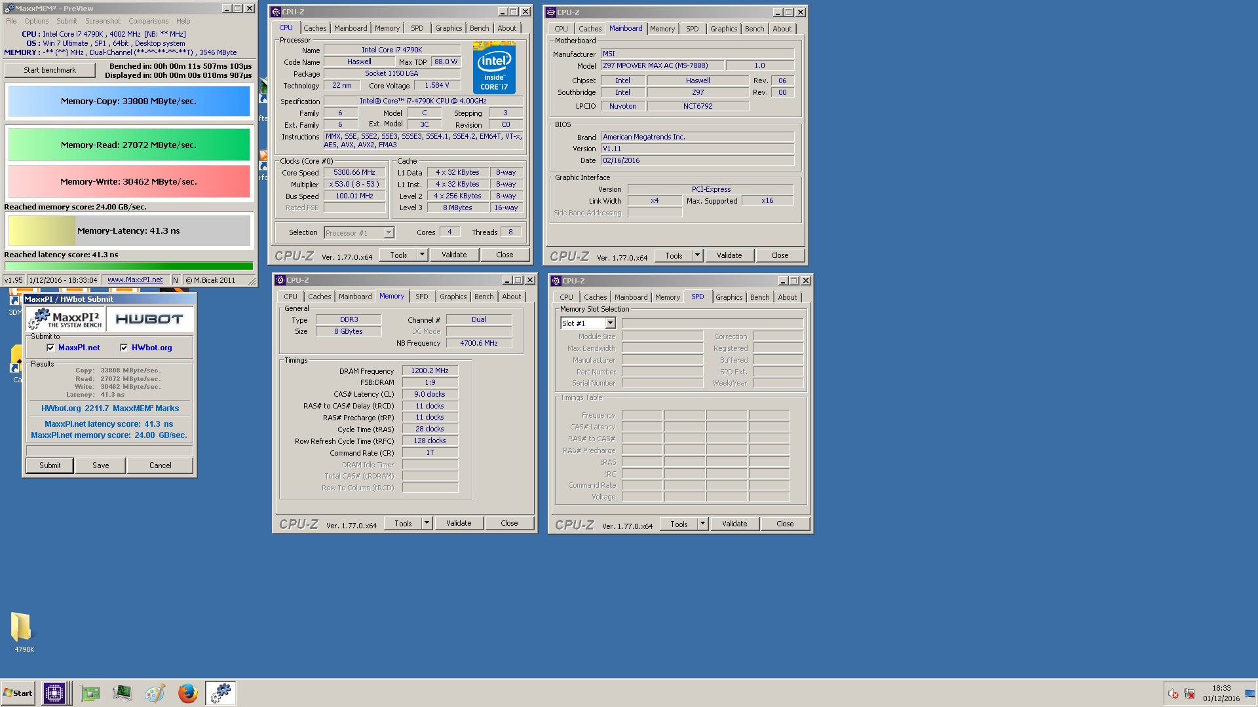The width and height of the screenshot is (1258, 707).
Task: Expand Tools arrow in CPU-Z SPD window
Action: pos(702,524)
